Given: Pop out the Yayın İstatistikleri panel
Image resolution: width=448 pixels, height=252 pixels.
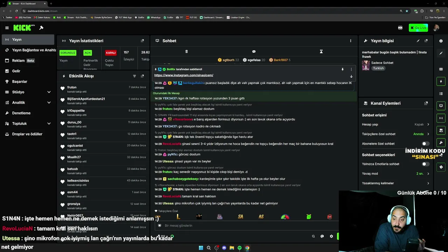Looking at the screenshot, I should pos(142,41).
